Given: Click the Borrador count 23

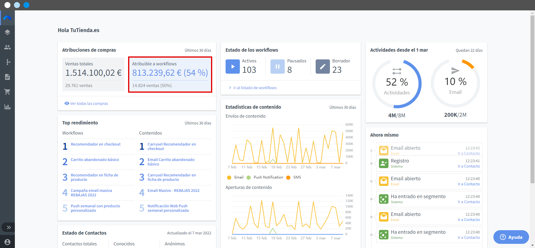Looking at the screenshot, I should click(x=337, y=70).
